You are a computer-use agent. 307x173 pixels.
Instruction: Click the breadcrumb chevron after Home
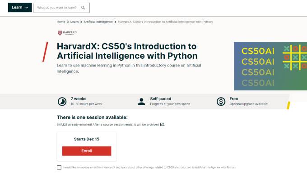[68, 22]
